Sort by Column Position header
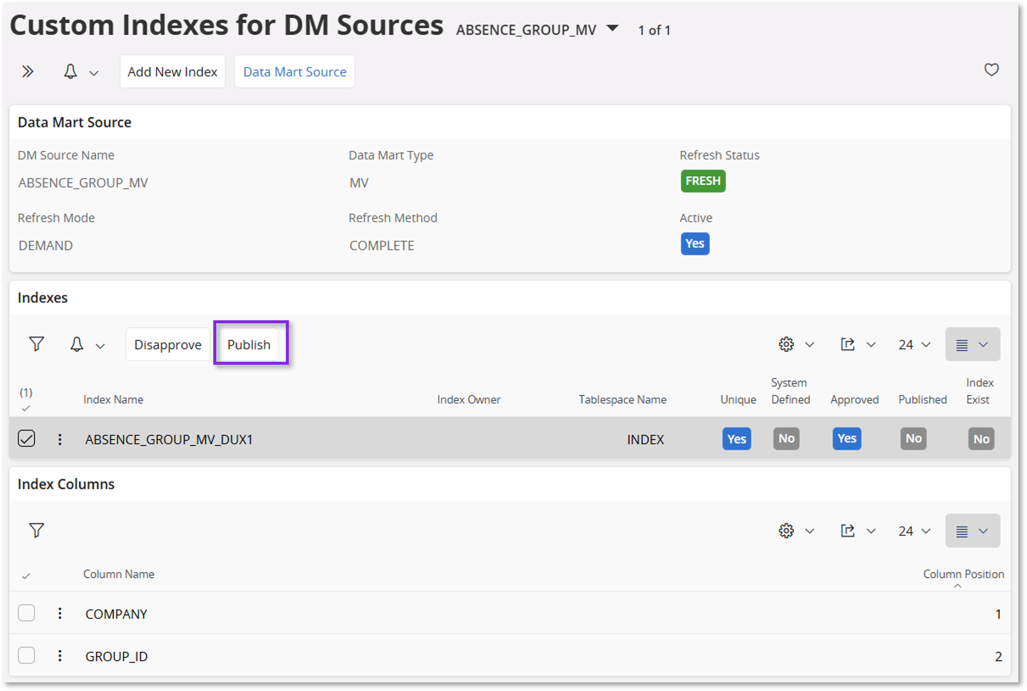1027x691 pixels. [x=963, y=574]
